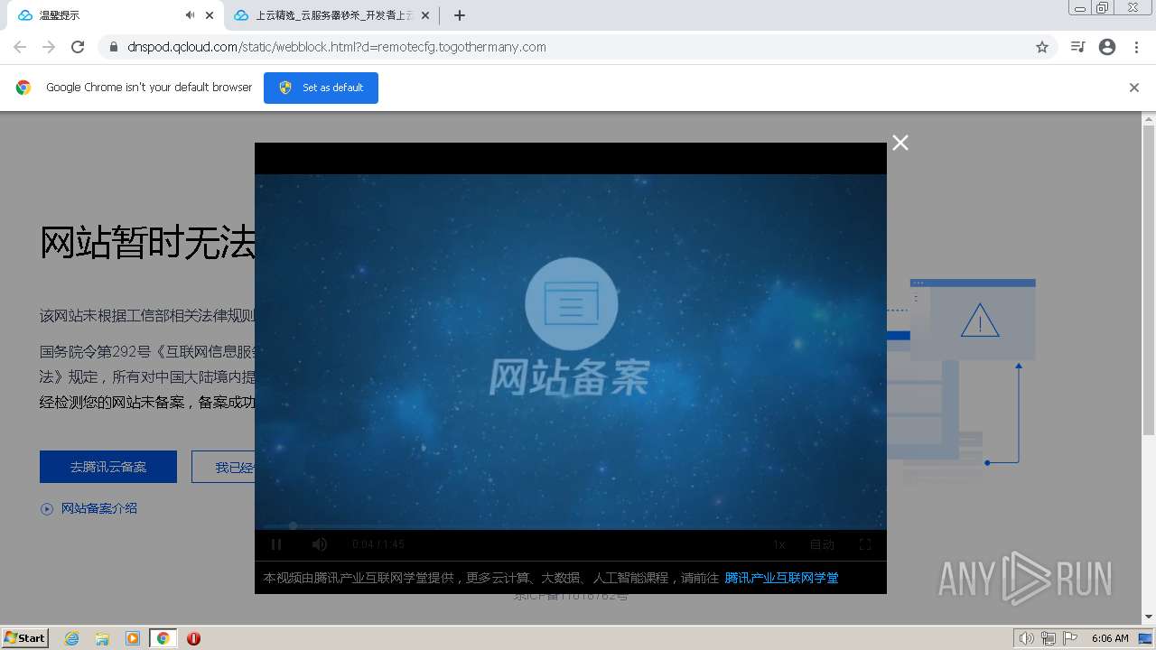Open the 自动 video quality selector

pyautogui.click(x=822, y=544)
